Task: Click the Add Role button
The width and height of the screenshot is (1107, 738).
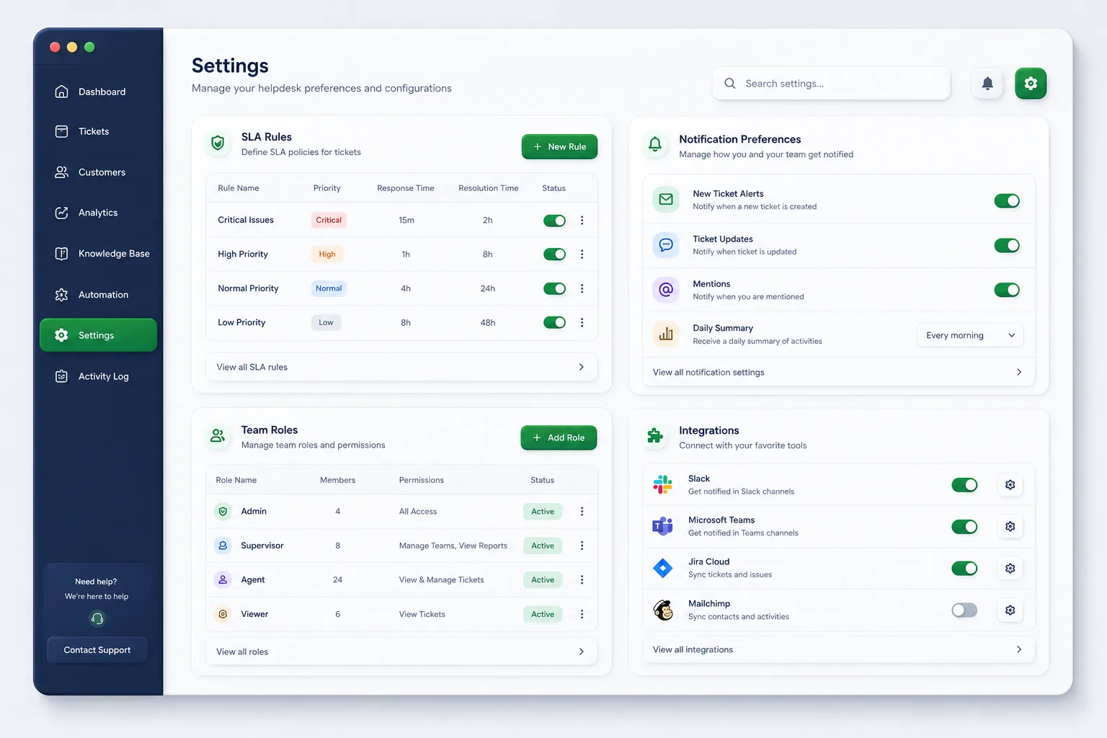Action: 559,437
